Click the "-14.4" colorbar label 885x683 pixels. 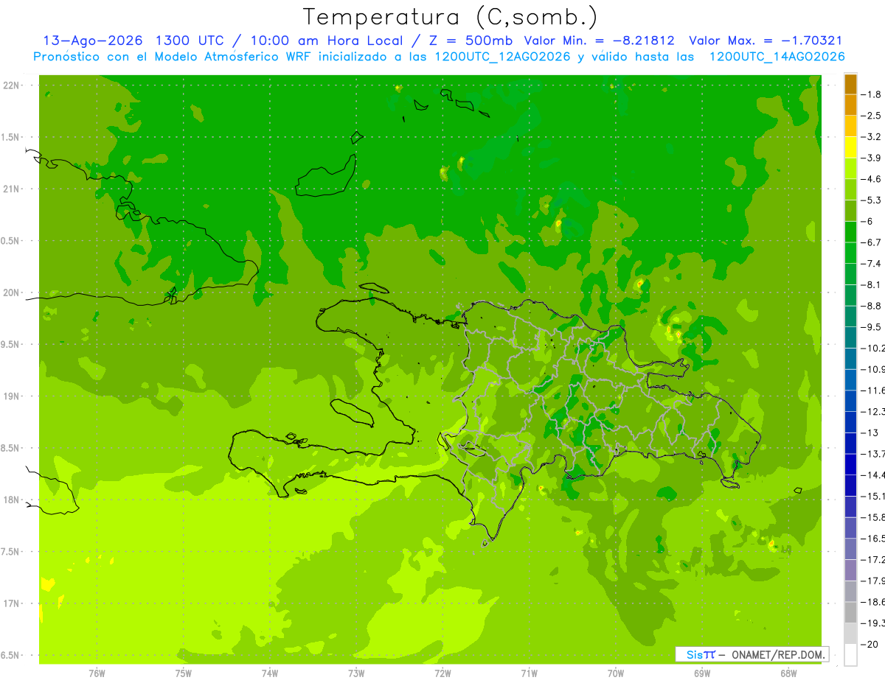tap(873, 474)
